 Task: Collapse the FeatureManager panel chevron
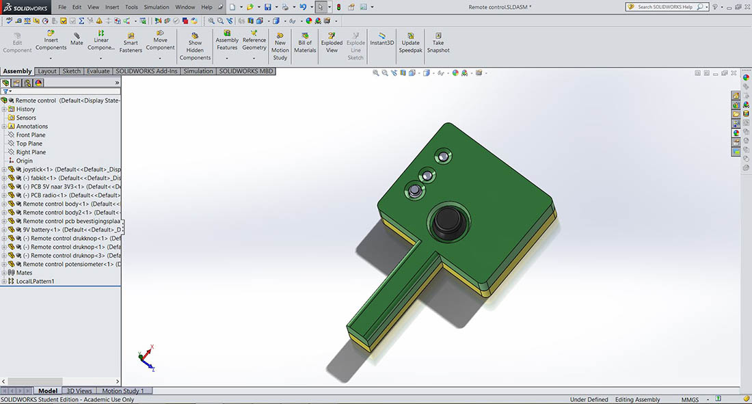pos(117,83)
